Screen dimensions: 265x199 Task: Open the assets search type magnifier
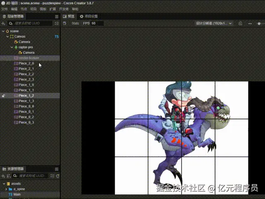tap(15, 176)
